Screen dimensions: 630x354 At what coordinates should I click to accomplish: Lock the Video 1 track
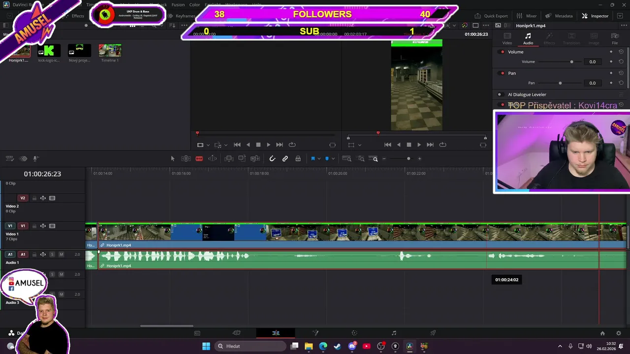34,226
